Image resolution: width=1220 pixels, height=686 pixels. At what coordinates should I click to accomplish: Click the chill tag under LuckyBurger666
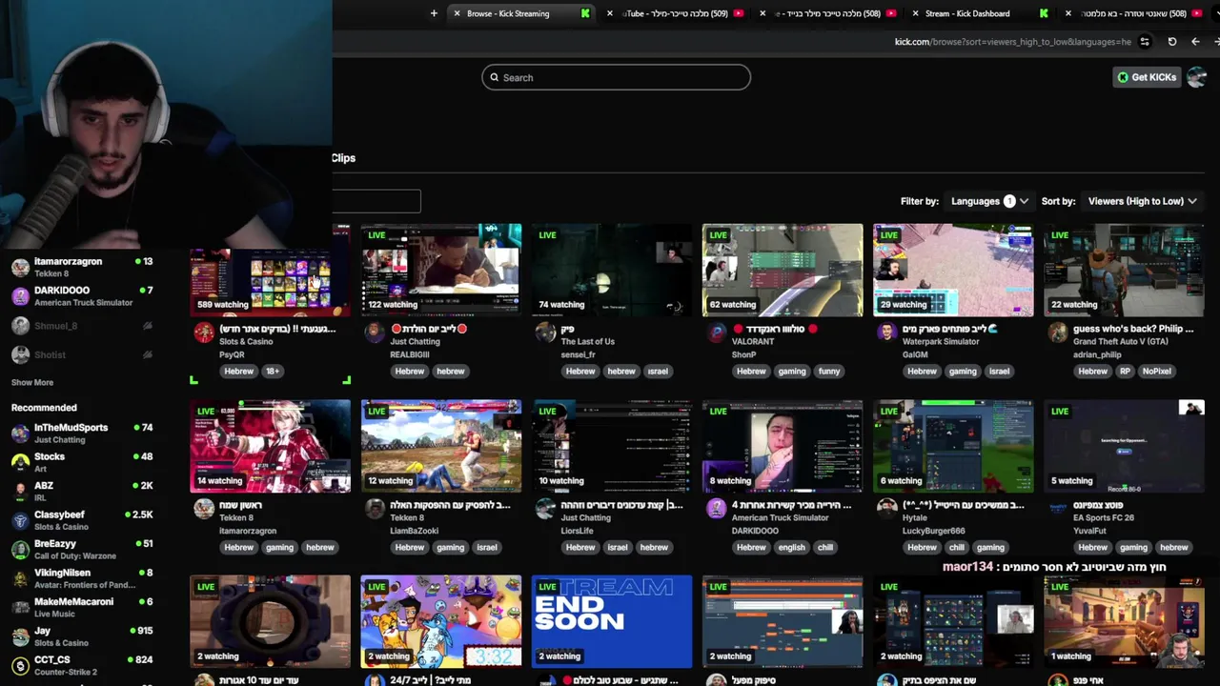pyautogui.click(x=957, y=548)
